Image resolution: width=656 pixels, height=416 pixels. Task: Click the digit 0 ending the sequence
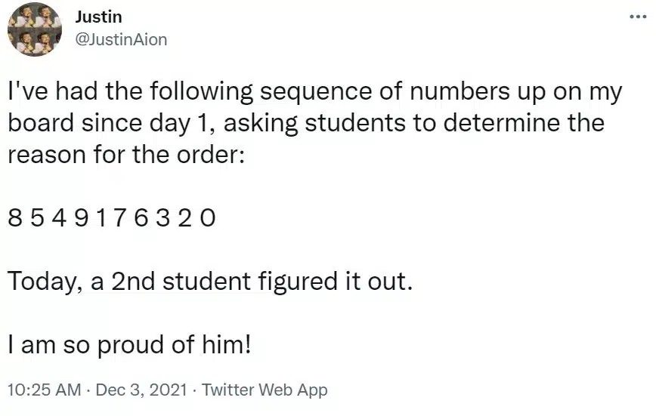click(x=208, y=218)
